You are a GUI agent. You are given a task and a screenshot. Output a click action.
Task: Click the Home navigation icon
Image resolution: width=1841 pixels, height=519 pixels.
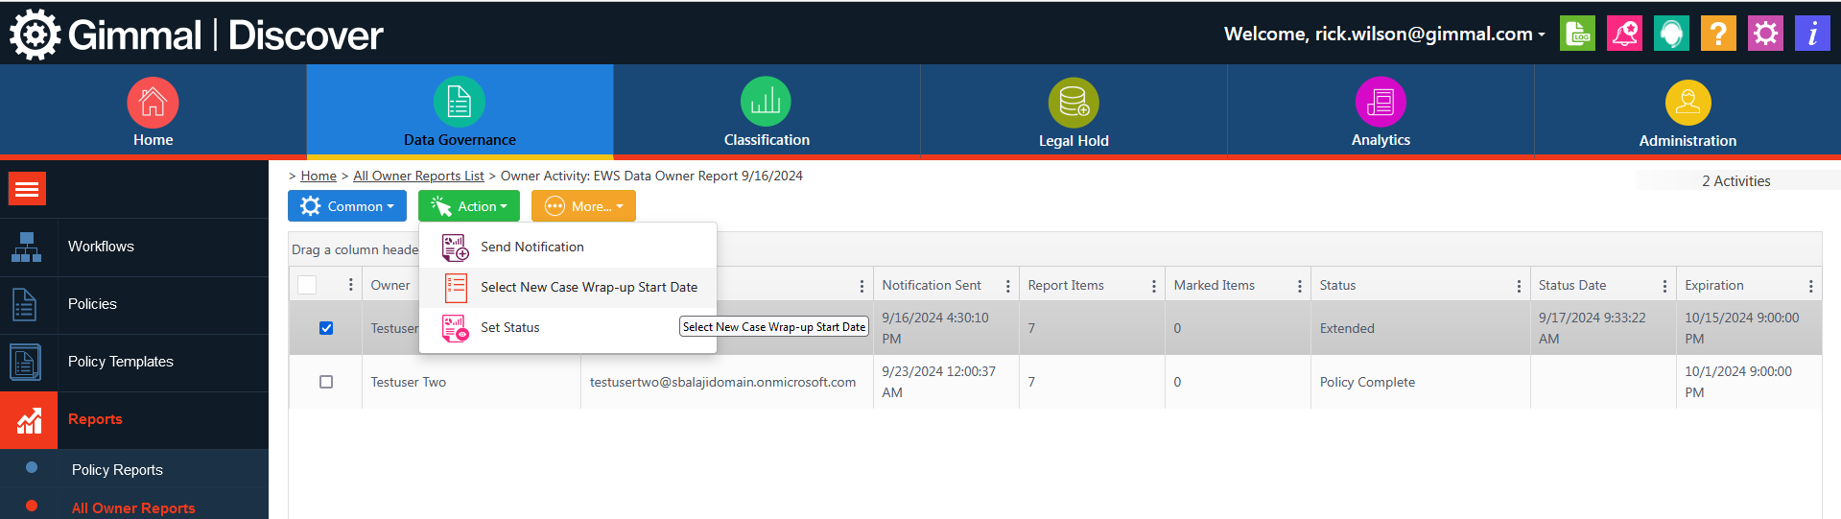point(153,103)
